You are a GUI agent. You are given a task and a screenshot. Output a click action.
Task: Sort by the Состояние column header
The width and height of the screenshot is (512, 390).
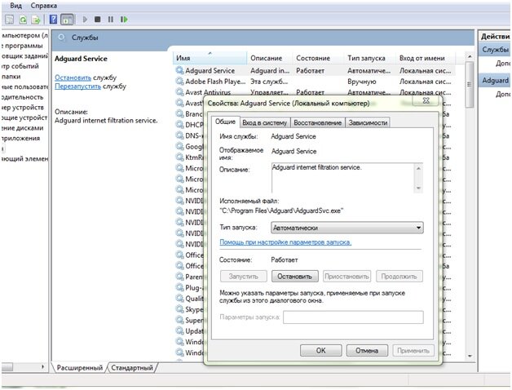point(318,58)
